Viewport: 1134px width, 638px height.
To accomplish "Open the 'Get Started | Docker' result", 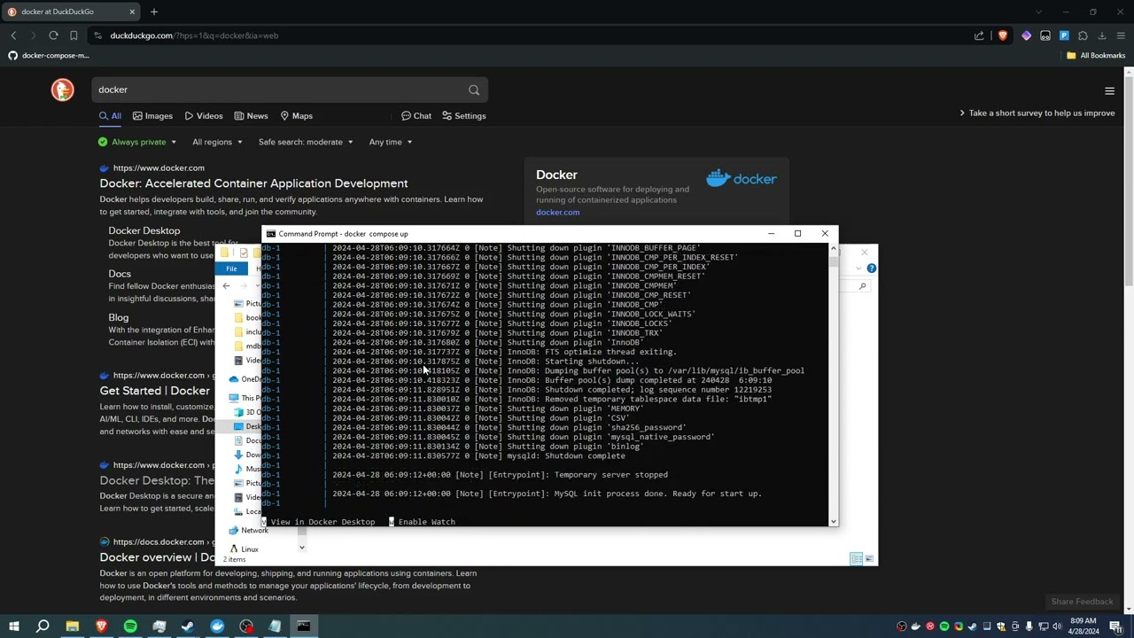I will [x=155, y=391].
